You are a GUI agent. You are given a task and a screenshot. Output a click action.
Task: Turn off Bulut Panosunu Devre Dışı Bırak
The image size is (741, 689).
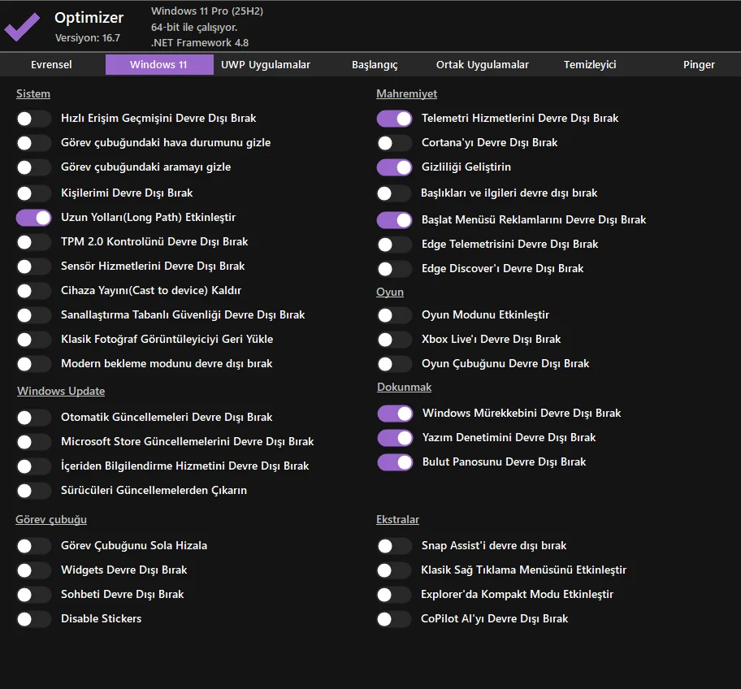click(x=395, y=462)
